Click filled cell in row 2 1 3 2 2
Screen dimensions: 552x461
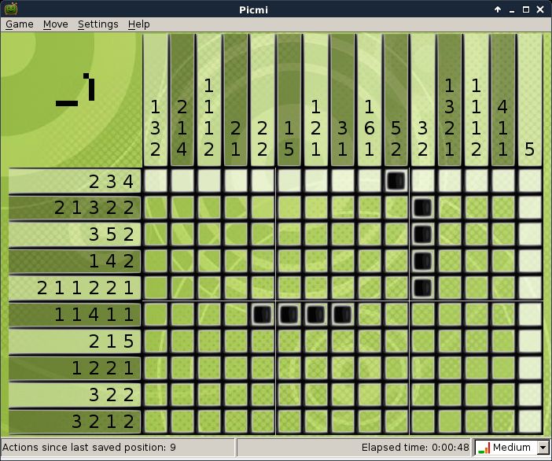pyautogui.click(x=422, y=208)
